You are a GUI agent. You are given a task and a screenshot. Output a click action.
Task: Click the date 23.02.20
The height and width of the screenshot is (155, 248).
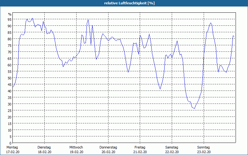[x=204, y=152]
